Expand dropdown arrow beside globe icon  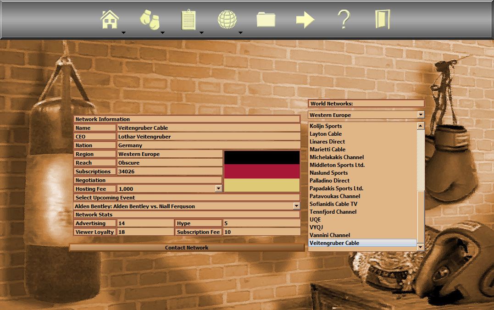coord(240,33)
